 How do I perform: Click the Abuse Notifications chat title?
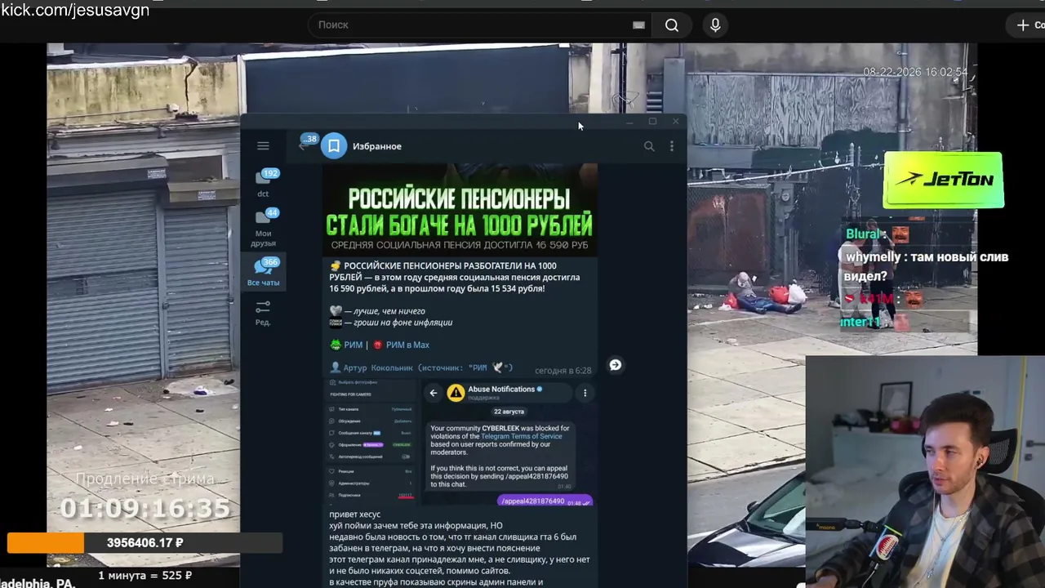[501, 390]
